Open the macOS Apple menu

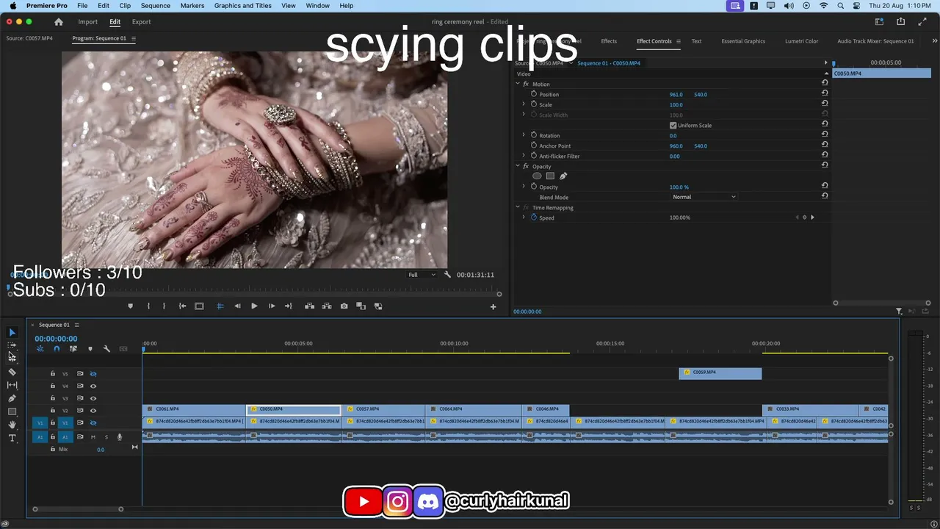click(x=12, y=6)
